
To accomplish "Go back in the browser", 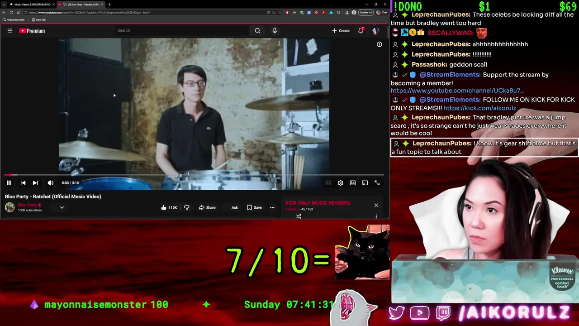I will tap(4, 13).
